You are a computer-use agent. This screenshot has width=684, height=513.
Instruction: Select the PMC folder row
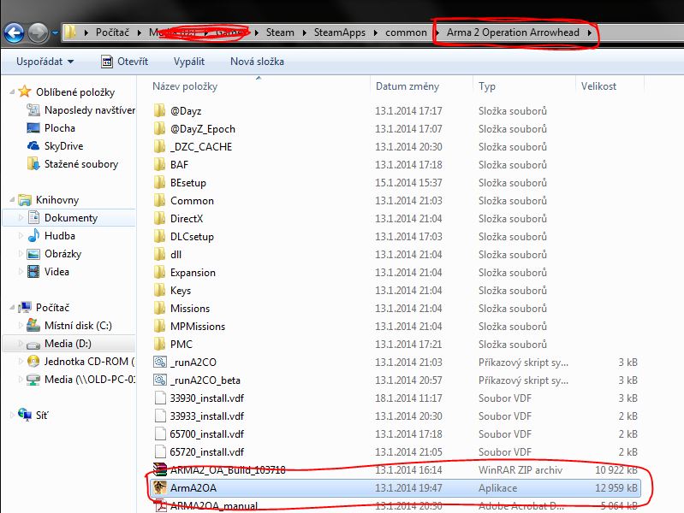395,344
